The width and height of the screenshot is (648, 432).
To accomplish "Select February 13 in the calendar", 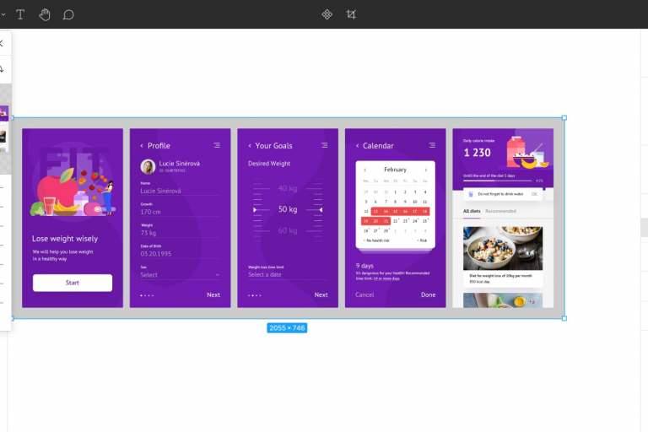I will coord(375,211).
